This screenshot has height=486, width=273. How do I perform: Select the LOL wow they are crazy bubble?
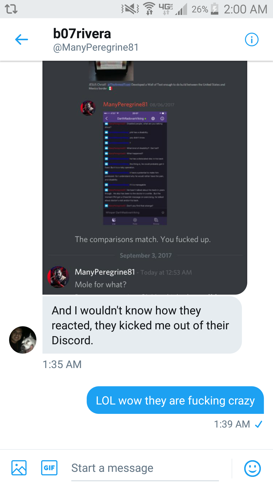(175, 400)
